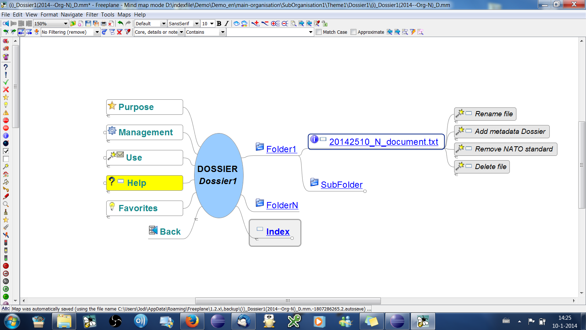Expand the No Filtering (remove) dropdown
The image size is (586, 330).
(x=97, y=32)
